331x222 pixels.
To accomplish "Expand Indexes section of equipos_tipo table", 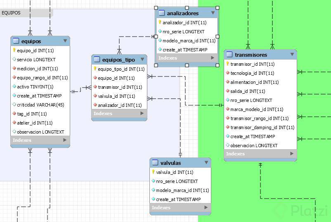I will (x=142, y=113).
